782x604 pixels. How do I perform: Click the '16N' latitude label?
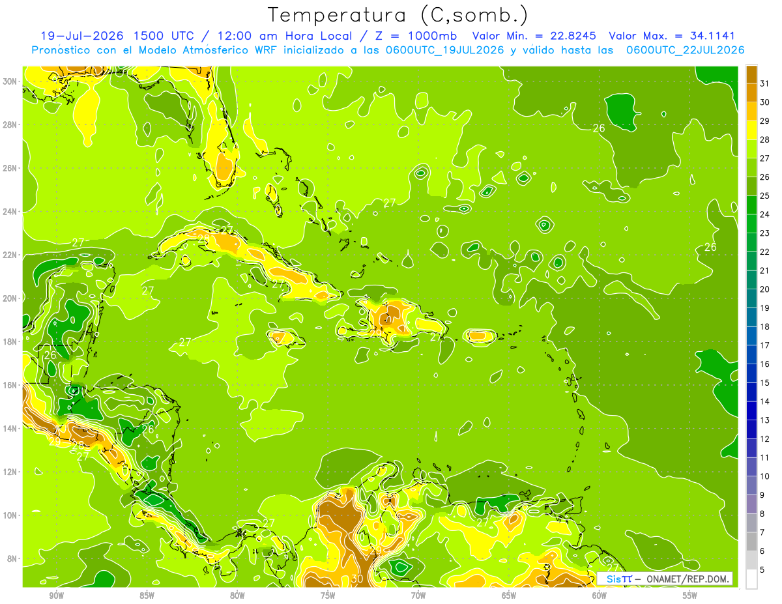10,385
